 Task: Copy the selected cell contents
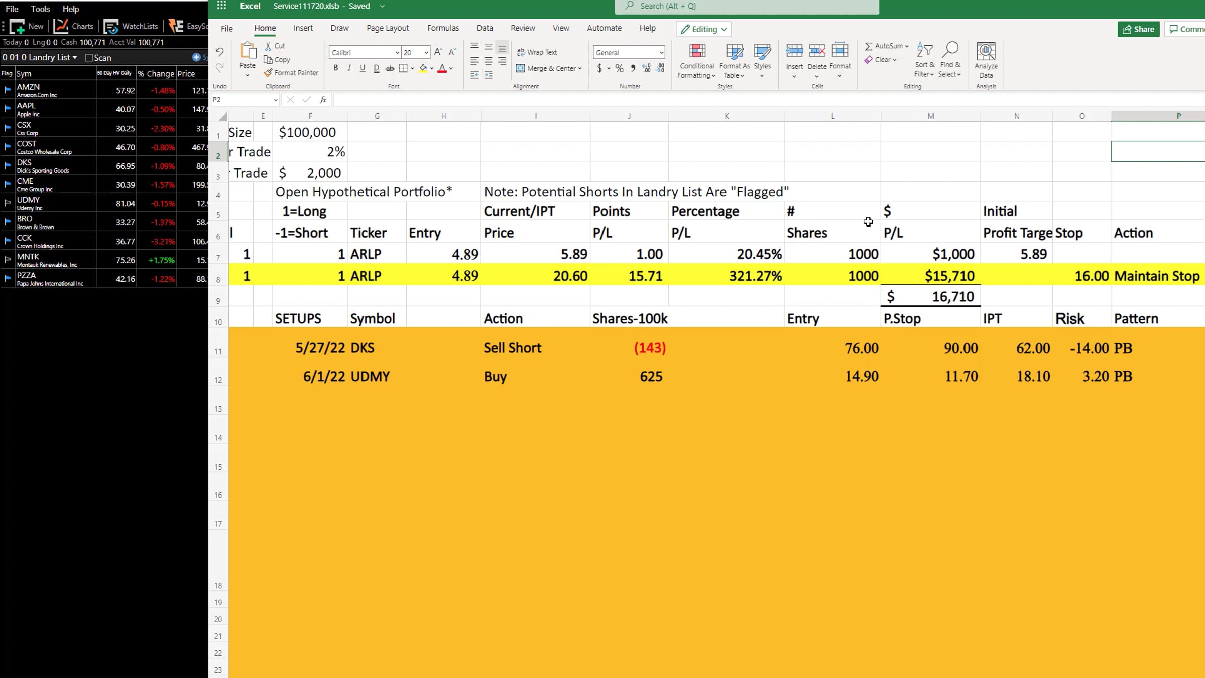click(x=277, y=59)
